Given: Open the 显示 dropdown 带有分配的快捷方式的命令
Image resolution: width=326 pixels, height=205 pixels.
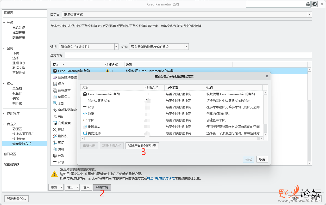Looking at the screenshot, I should (x=187, y=47).
